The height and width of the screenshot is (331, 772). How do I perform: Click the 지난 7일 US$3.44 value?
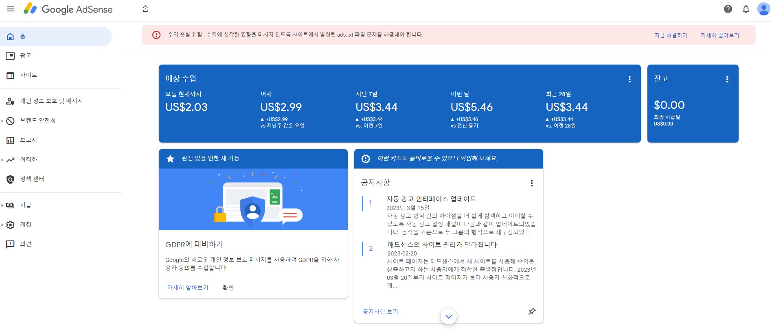pyautogui.click(x=376, y=107)
